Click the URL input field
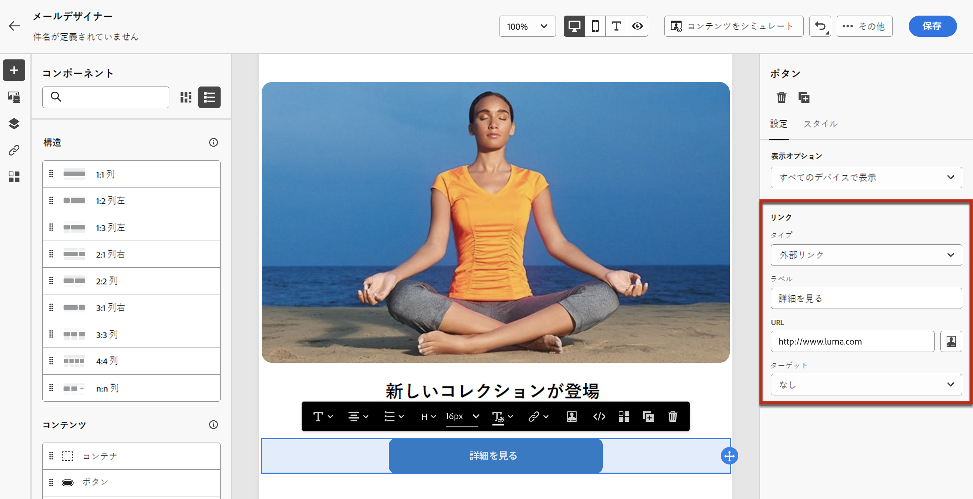 pos(852,342)
